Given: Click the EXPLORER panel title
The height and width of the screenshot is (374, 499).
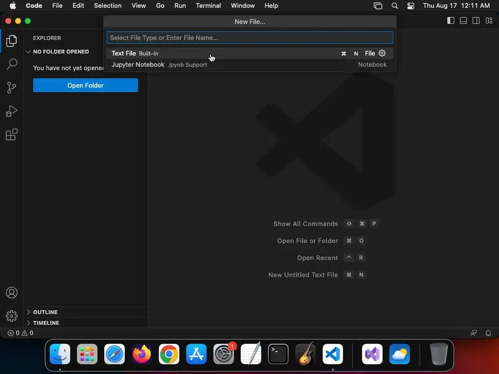Looking at the screenshot, I should [47, 38].
